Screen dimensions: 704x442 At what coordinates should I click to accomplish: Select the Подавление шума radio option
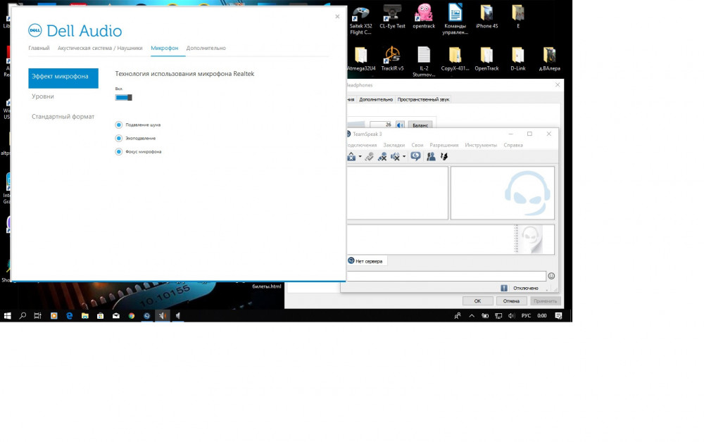118,125
